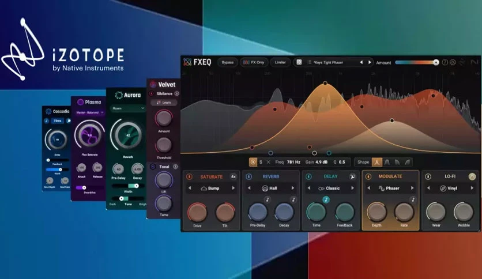The width and height of the screenshot is (482, 279).
Task: Toggle the selected EQ band power button
Action: (x=253, y=162)
